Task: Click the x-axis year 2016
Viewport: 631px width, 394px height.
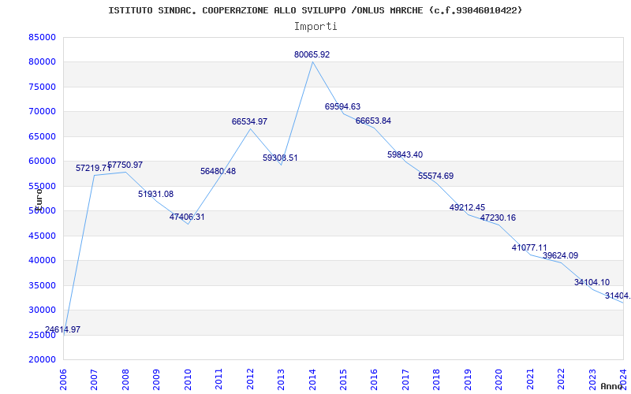Action: pyautogui.click(x=374, y=379)
